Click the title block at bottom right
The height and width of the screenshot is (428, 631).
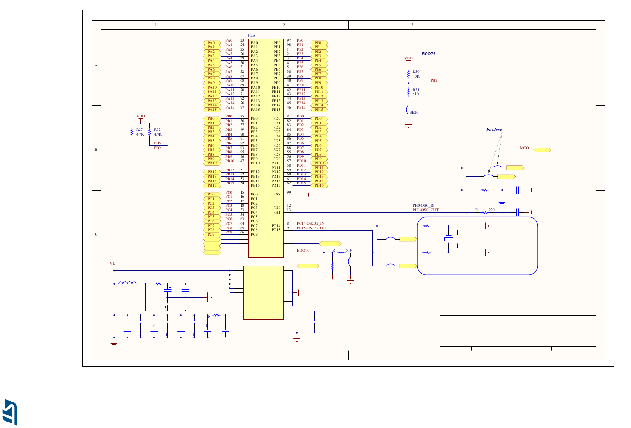click(x=518, y=332)
